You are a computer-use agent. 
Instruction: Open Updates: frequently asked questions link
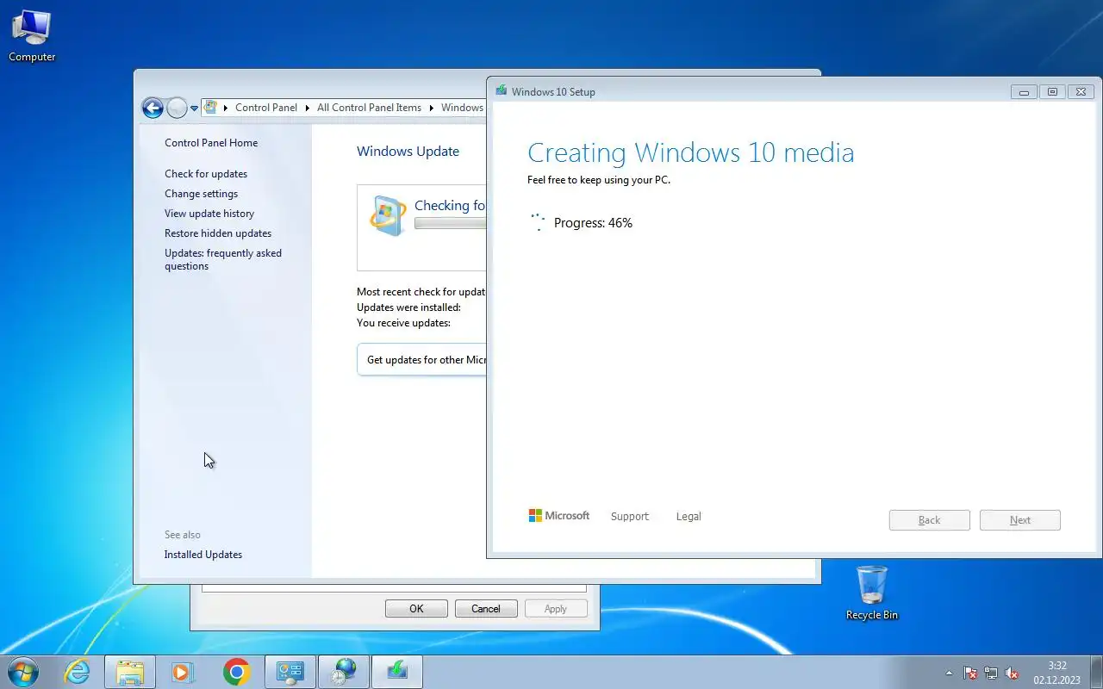(x=223, y=259)
